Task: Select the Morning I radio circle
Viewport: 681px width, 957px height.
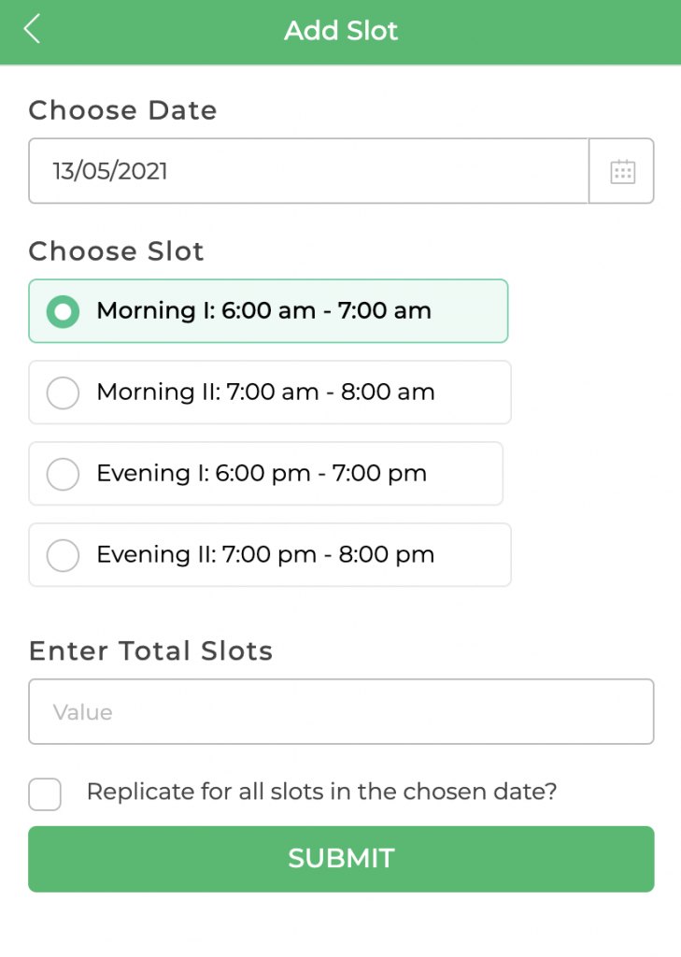Action: 63,311
